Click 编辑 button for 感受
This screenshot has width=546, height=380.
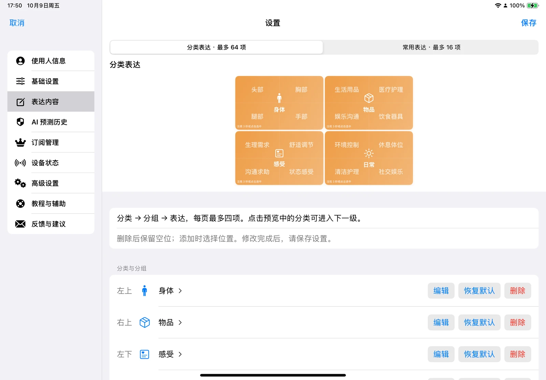[x=441, y=354]
